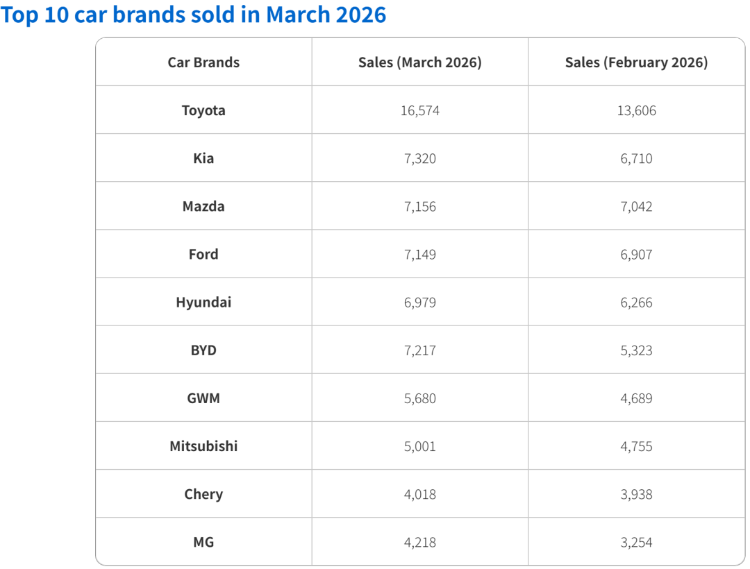Click the 'Sales (March 2026)' column header
Screen dimensions: 750x569
(x=419, y=62)
